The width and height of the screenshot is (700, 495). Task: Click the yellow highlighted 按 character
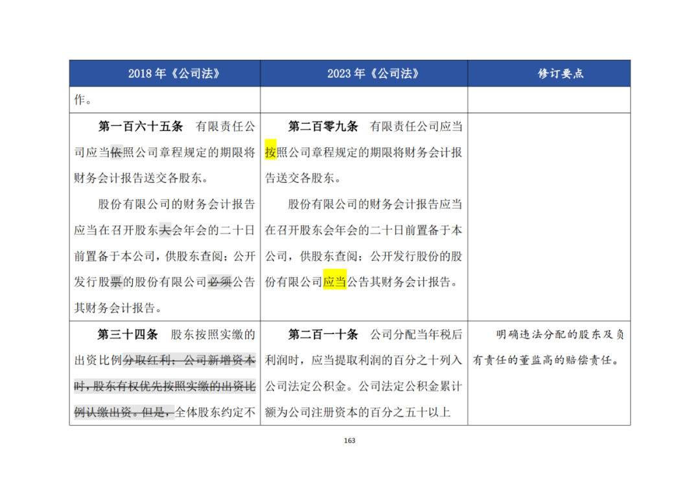point(270,152)
